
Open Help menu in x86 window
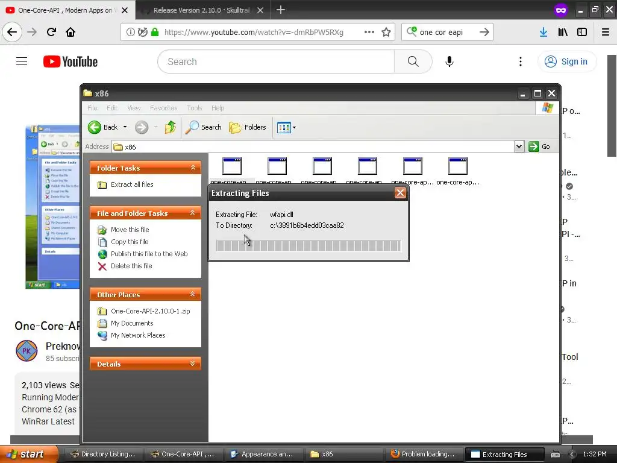pos(218,108)
